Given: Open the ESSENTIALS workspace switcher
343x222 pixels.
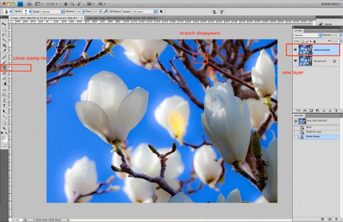Looking at the screenshot, I should 331,4.
